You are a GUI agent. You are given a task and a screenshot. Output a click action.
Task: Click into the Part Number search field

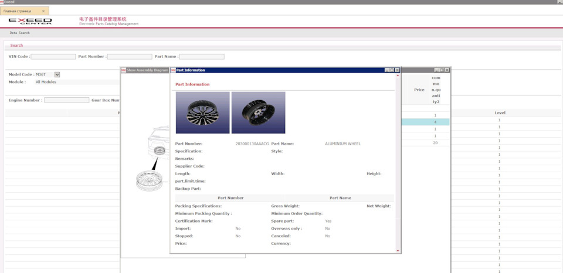pyautogui.click(x=129, y=57)
